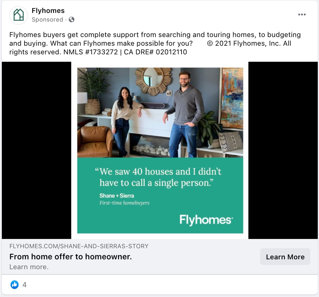Click the NMLS license number text
The image size is (319, 297).
pos(90,52)
